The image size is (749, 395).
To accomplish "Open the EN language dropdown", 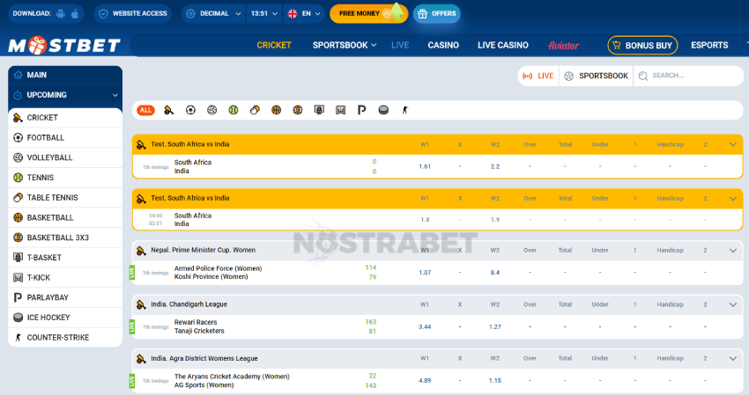I will click(x=304, y=13).
